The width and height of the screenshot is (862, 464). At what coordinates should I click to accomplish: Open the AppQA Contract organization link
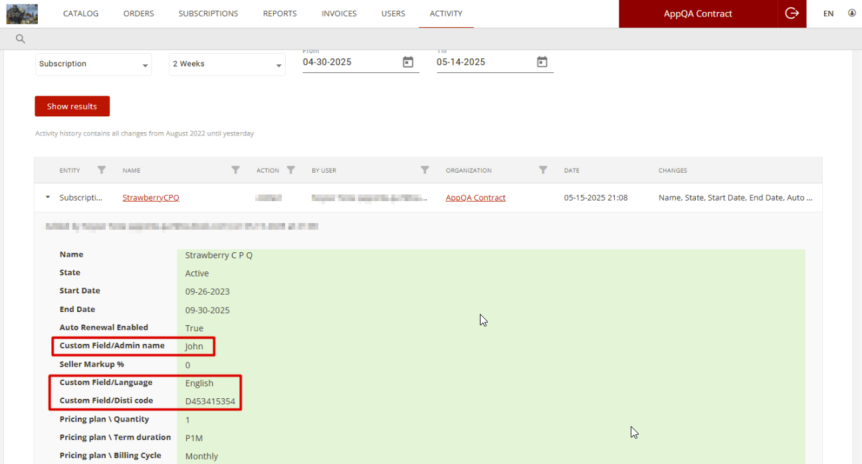[x=476, y=198]
